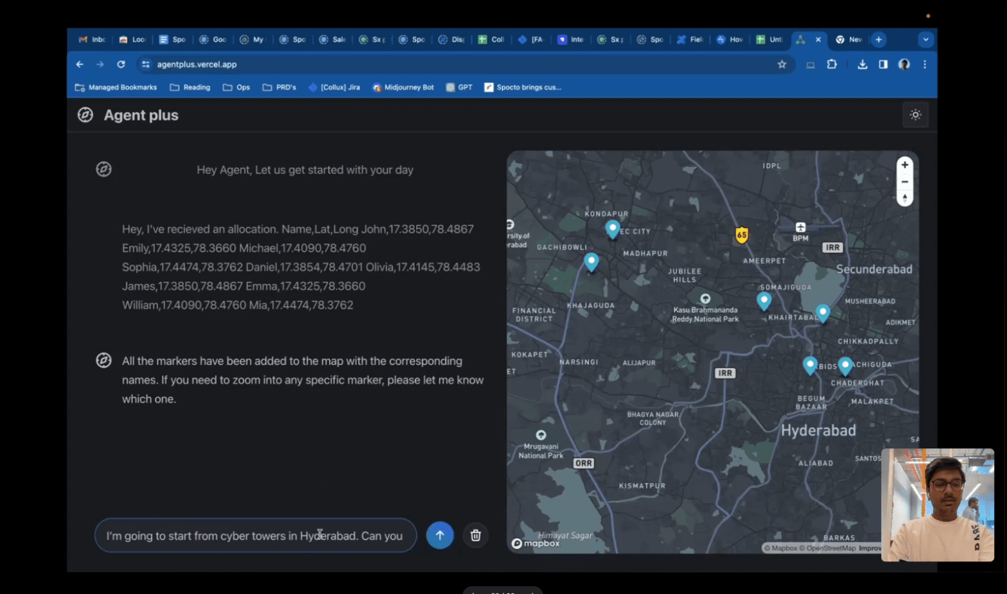Viewport: 1007px width, 594px height.
Task: Open the Chrome profile avatar
Action: pos(904,64)
